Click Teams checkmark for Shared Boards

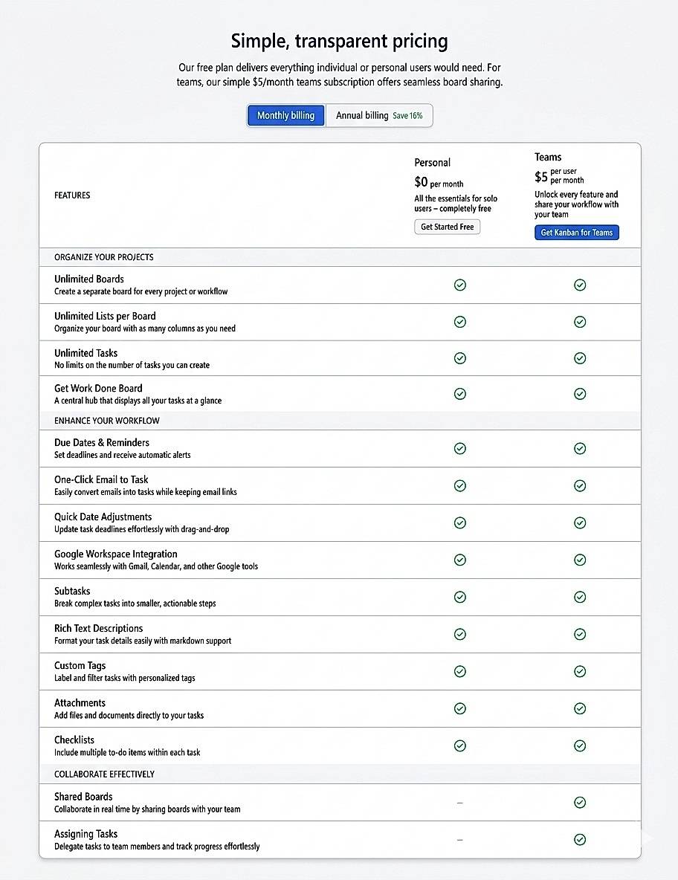click(x=580, y=803)
